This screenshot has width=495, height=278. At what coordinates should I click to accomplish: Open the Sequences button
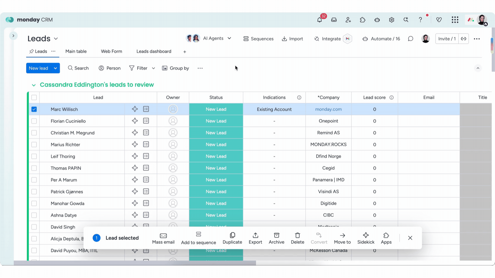[259, 39]
